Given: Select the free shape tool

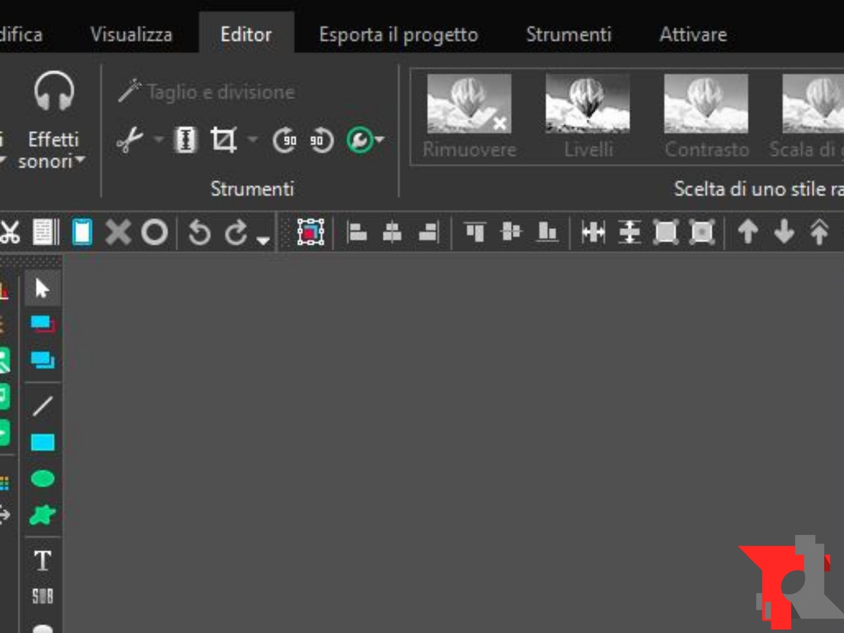Looking at the screenshot, I should [43, 515].
